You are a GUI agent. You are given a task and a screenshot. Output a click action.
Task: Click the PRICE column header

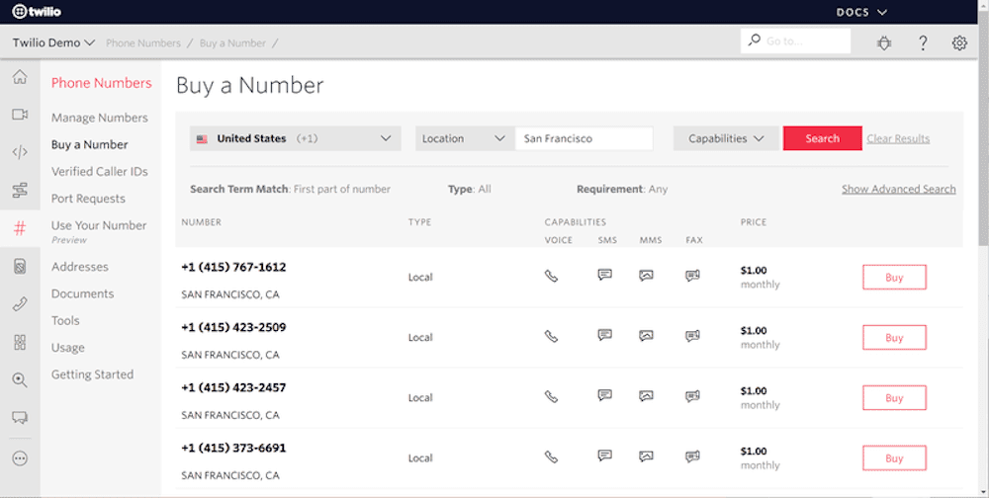pyautogui.click(x=754, y=222)
